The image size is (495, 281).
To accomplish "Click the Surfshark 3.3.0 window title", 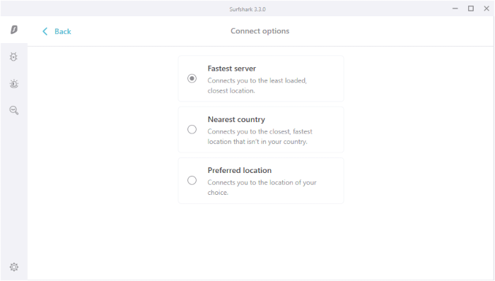I will (x=248, y=9).
